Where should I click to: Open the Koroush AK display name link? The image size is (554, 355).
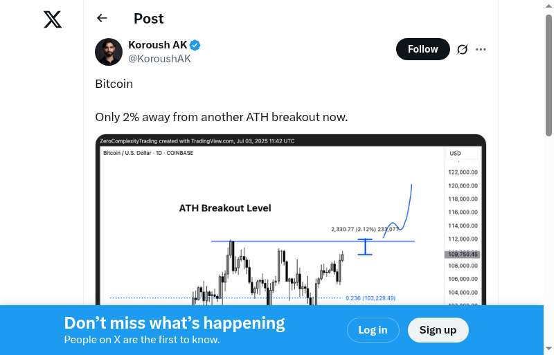[x=158, y=45]
